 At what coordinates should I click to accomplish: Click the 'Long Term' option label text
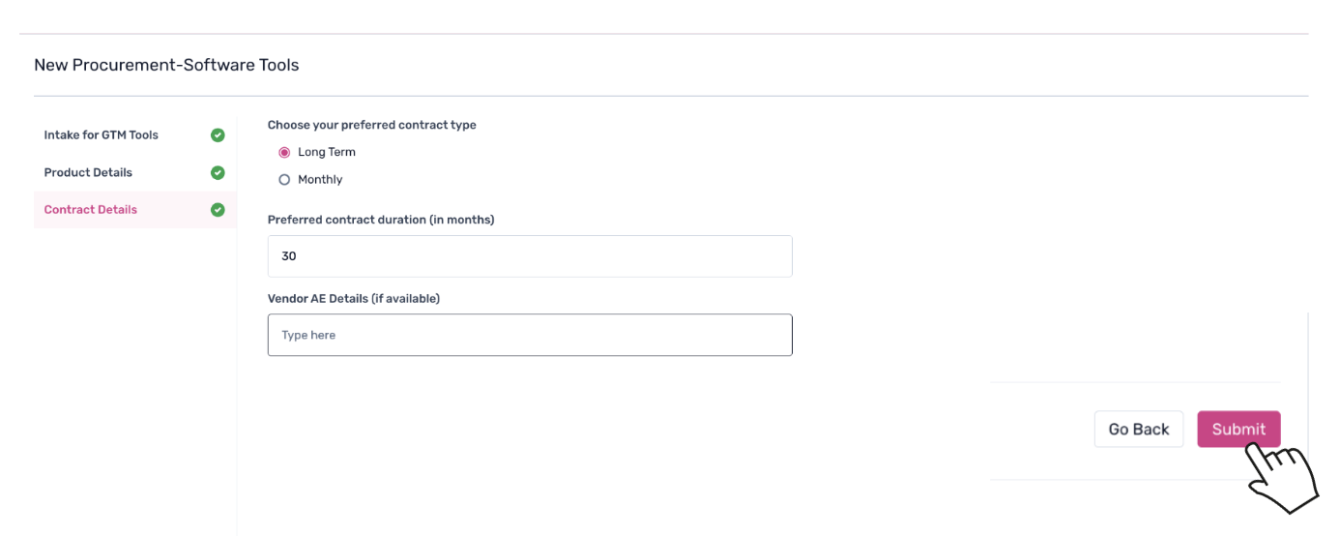coord(327,153)
